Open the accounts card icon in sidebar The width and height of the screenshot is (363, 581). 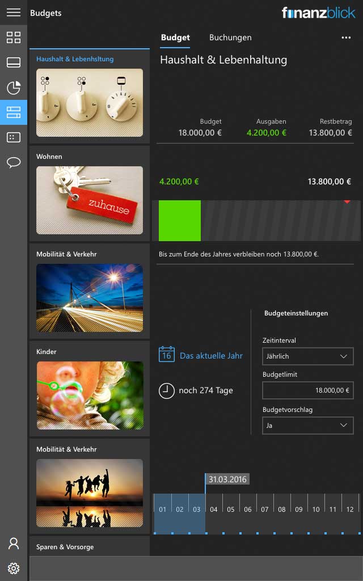click(14, 62)
